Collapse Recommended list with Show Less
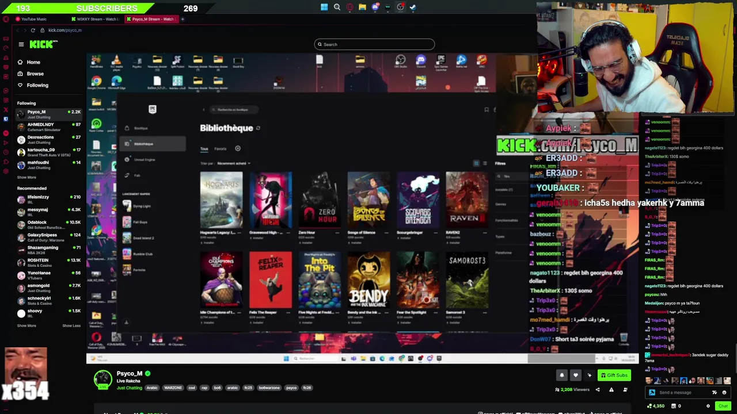The width and height of the screenshot is (737, 414). [x=71, y=325]
